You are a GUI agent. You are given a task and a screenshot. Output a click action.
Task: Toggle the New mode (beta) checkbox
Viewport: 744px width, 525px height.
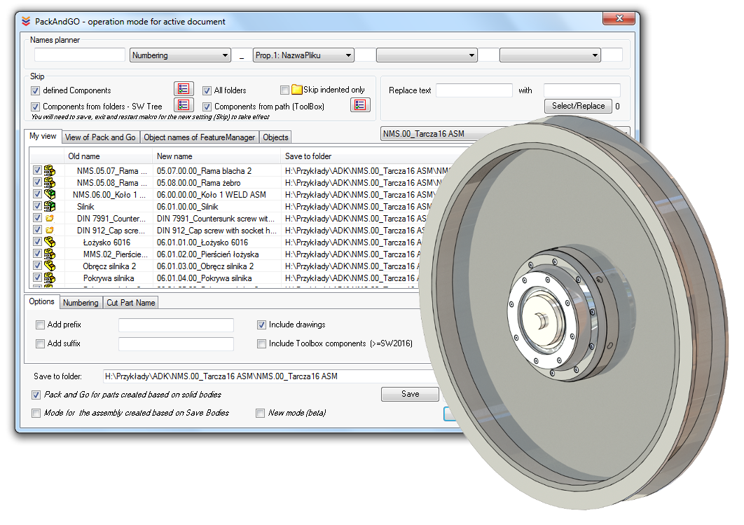point(261,413)
